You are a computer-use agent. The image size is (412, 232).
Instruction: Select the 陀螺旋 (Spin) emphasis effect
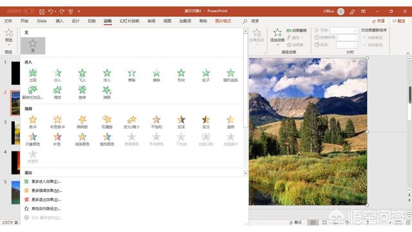point(107,122)
